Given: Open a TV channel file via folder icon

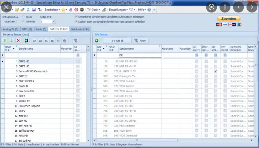Looking at the screenshot, I should coord(17,10).
